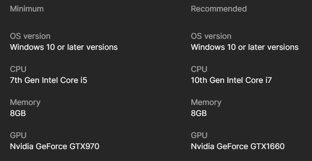The height and width of the screenshot is (161, 312).
Task: Click the Recommended CPU label
Action: pyautogui.click(x=199, y=69)
